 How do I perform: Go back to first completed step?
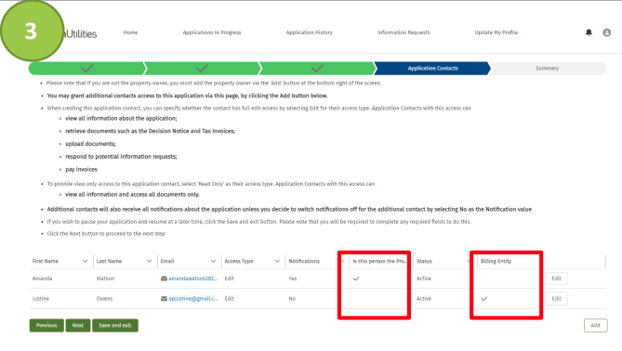click(x=86, y=68)
